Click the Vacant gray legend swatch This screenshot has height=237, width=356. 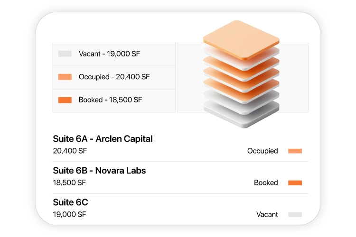point(65,54)
